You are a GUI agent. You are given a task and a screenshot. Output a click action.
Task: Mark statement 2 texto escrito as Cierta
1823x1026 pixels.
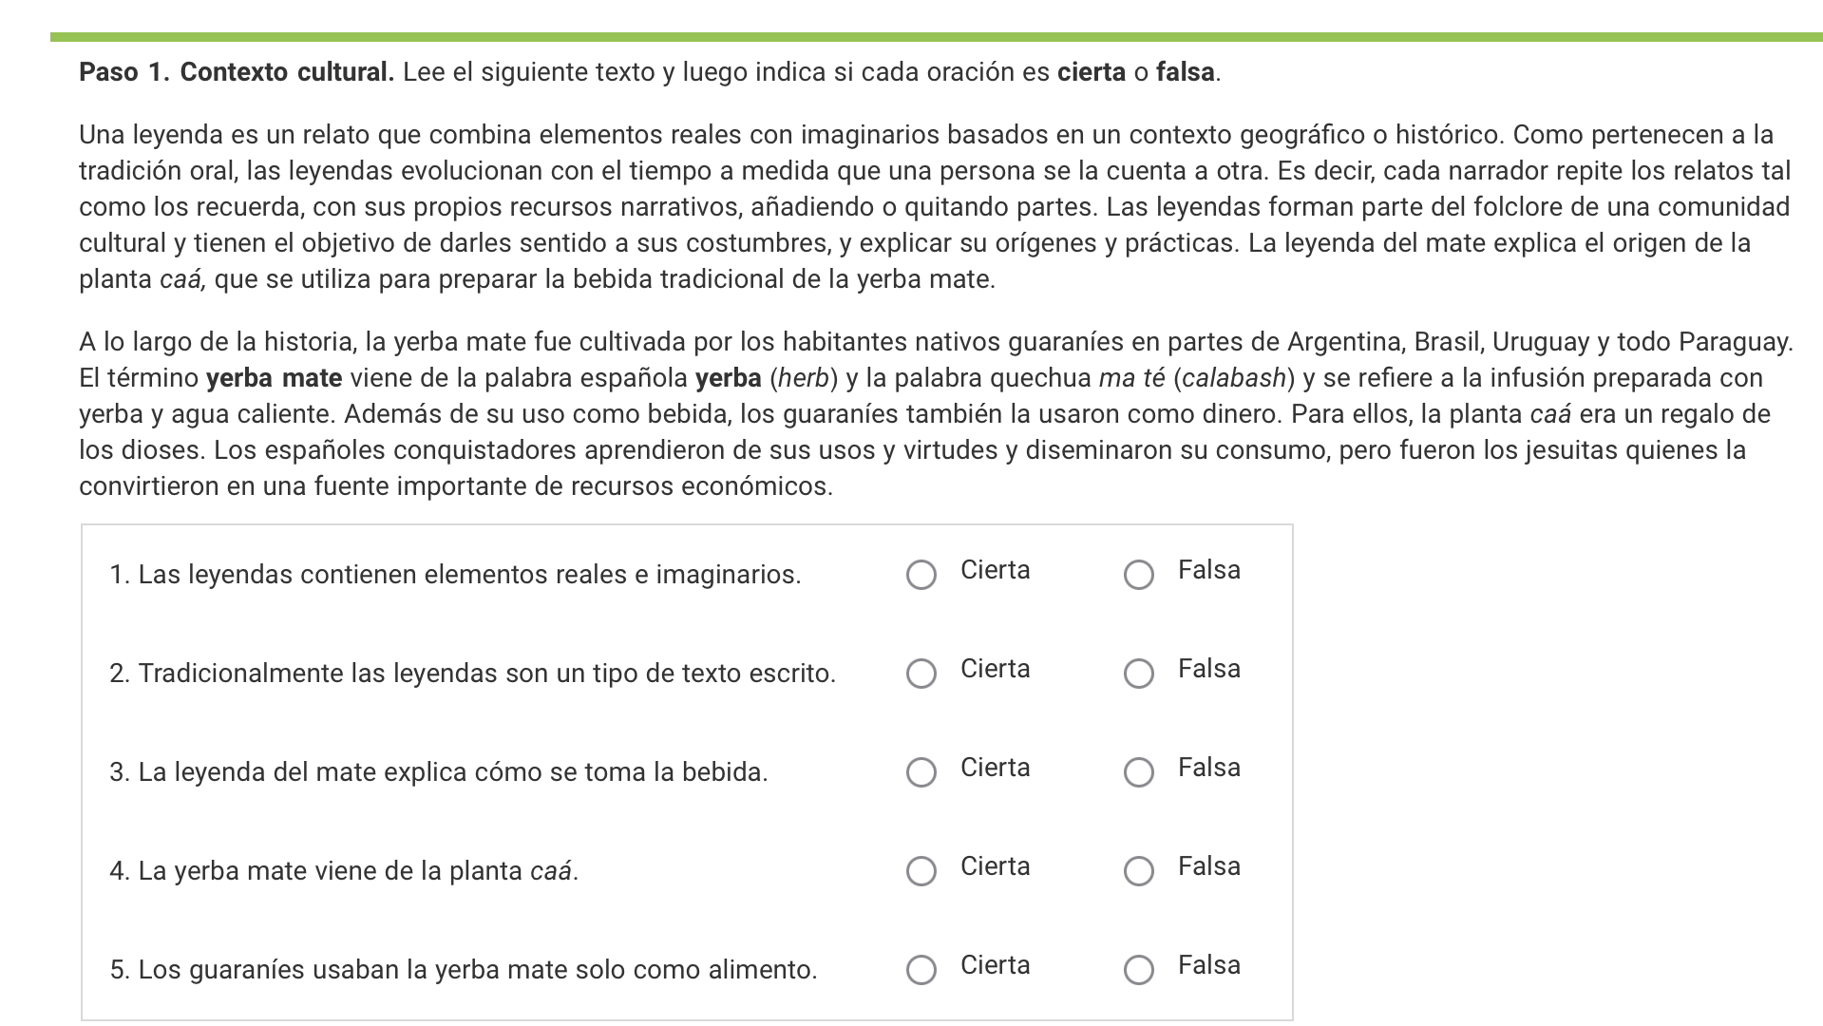pos(921,674)
